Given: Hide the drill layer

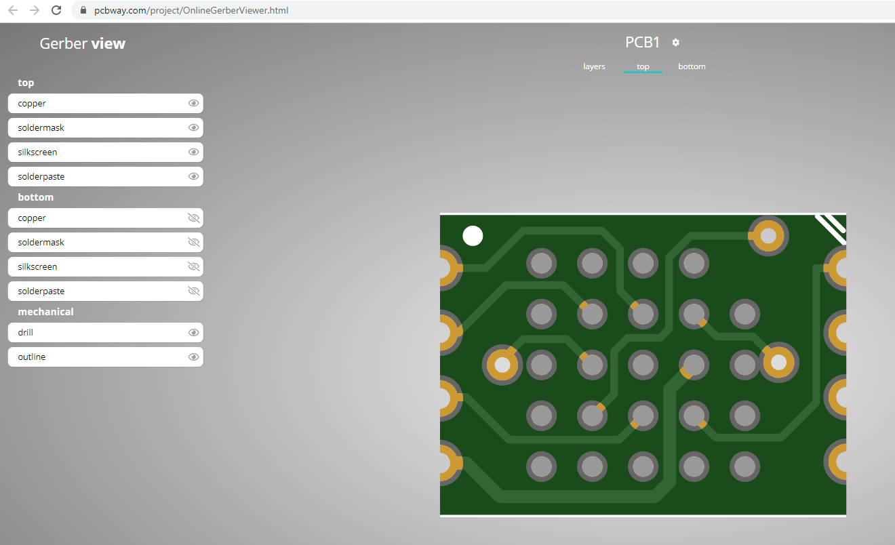Looking at the screenshot, I should (x=193, y=333).
